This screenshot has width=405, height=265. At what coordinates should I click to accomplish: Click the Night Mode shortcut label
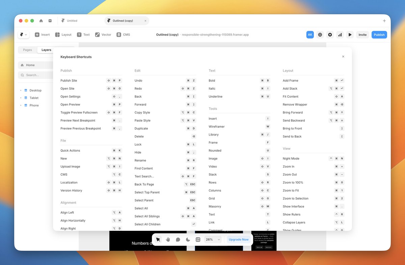point(291,159)
